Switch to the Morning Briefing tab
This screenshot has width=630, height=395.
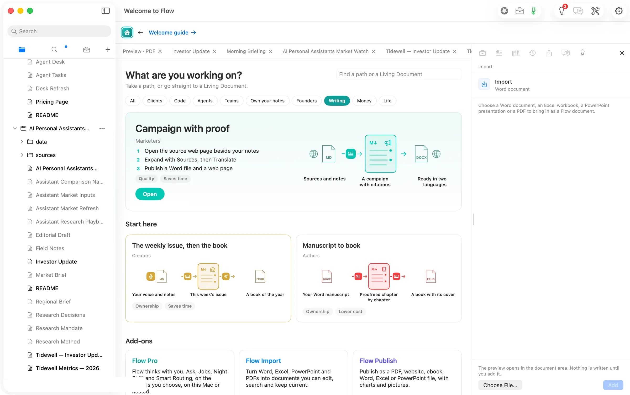pos(246,51)
